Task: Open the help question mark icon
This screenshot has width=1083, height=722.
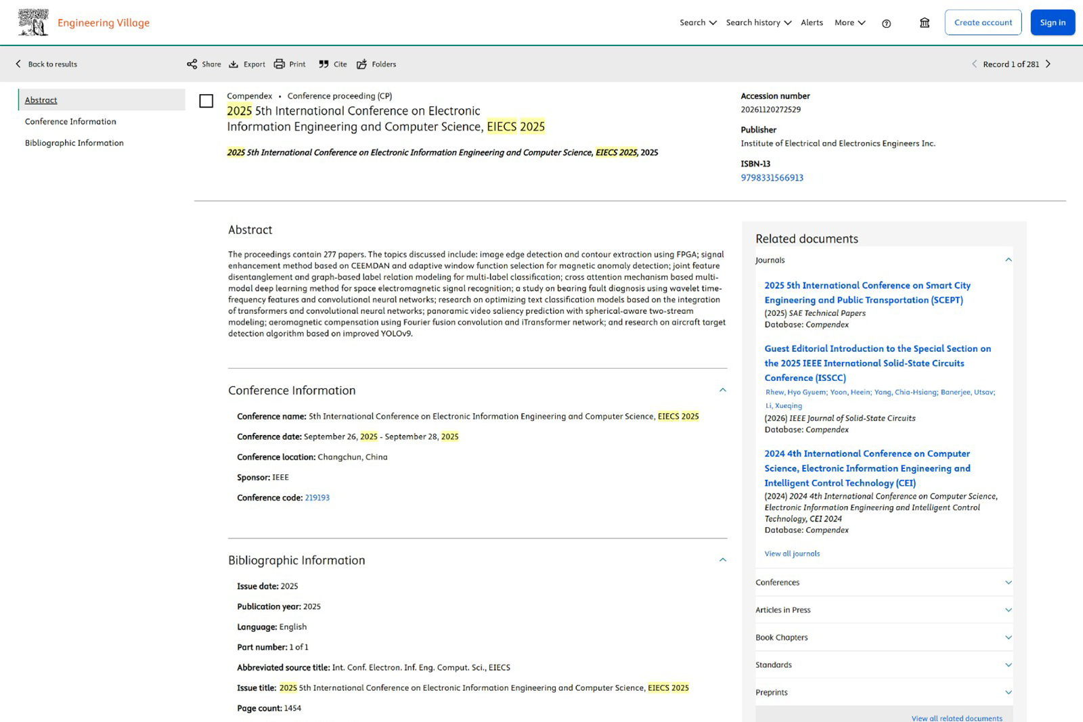Action: pyautogui.click(x=887, y=24)
